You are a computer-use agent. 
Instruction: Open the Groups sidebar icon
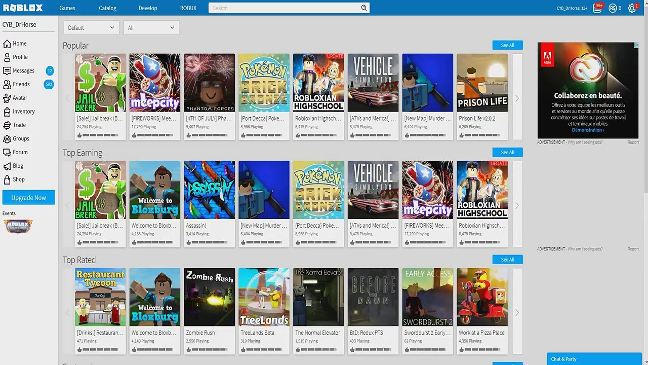pos(7,138)
